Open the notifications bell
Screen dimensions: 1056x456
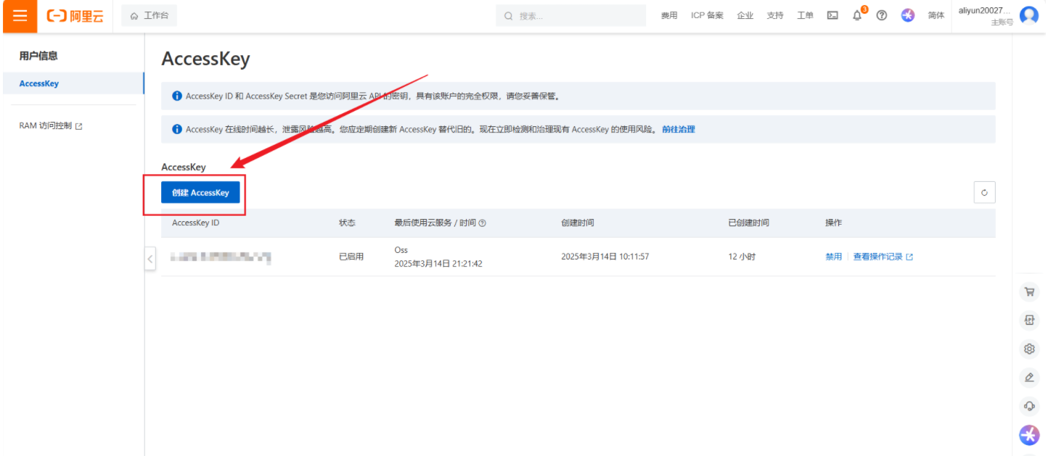pos(857,15)
